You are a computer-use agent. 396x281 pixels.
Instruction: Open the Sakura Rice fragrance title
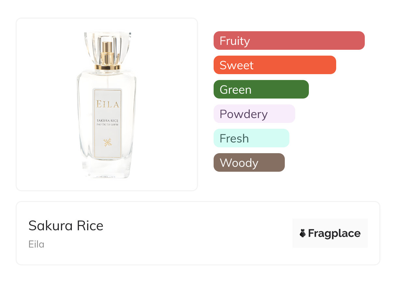[x=66, y=226]
